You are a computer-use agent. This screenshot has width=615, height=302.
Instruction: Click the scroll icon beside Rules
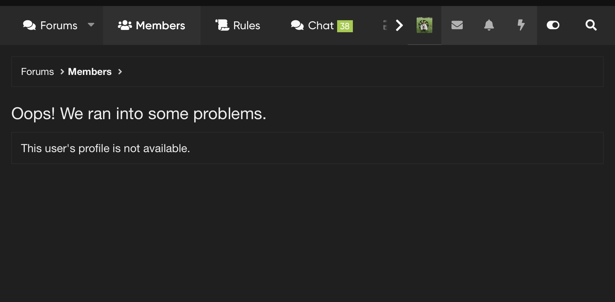pyautogui.click(x=222, y=25)
